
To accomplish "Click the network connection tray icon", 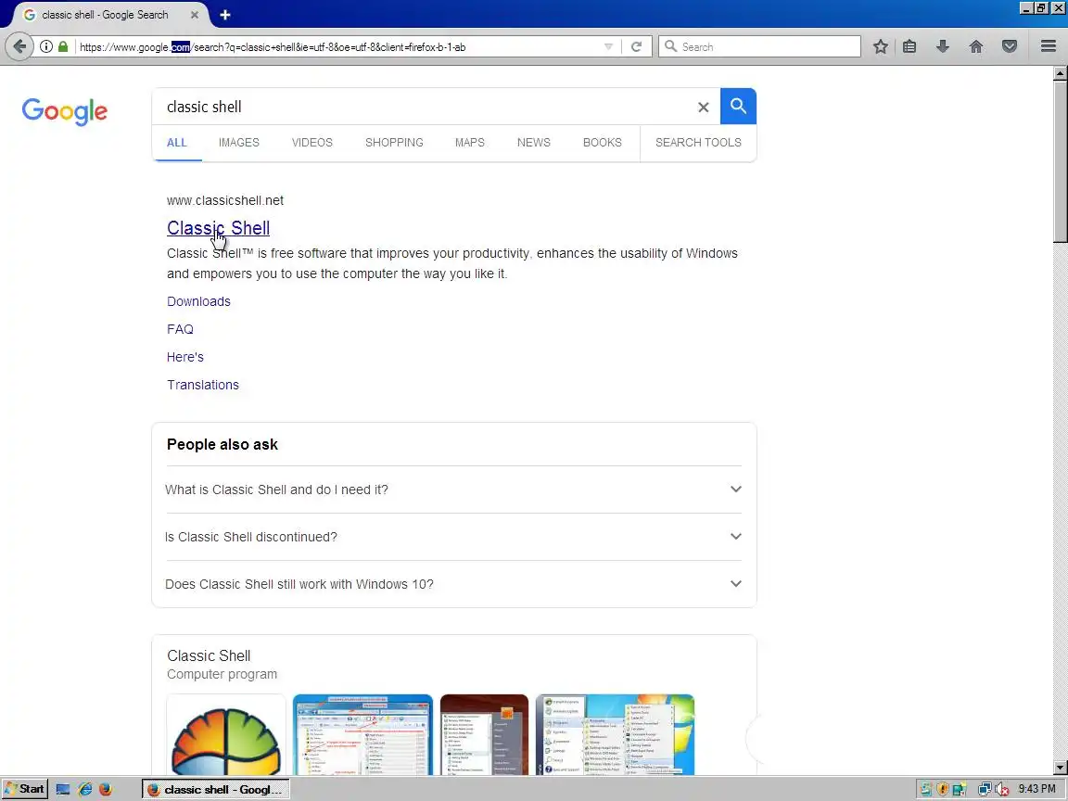I will pos(985,790).
